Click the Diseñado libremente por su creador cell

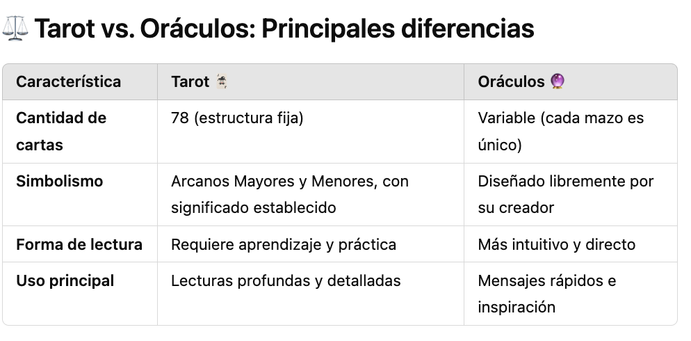coord(565,194)
